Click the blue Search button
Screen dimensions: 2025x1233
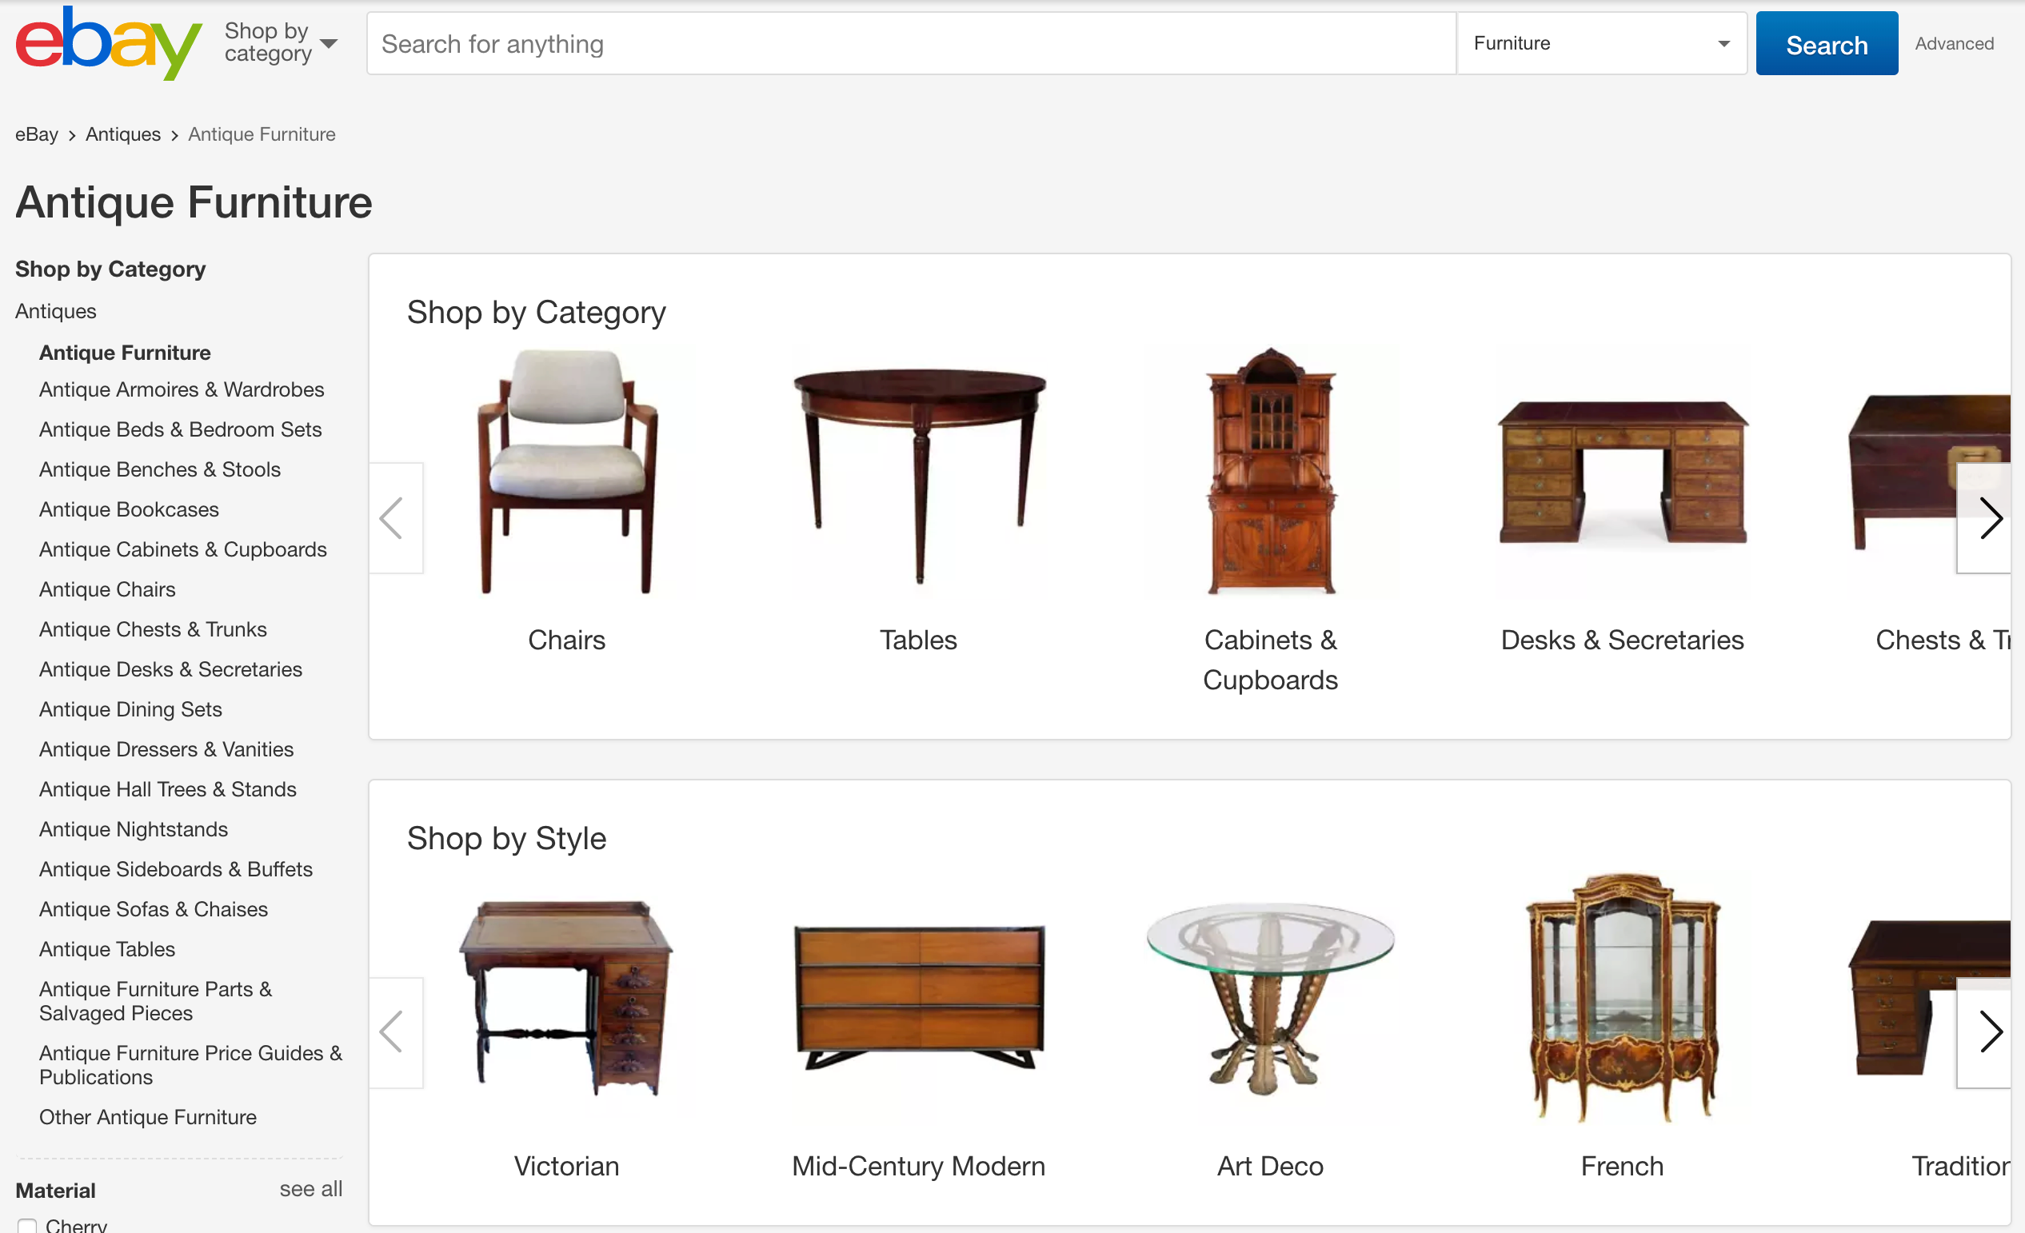[x=1826, y=43]
